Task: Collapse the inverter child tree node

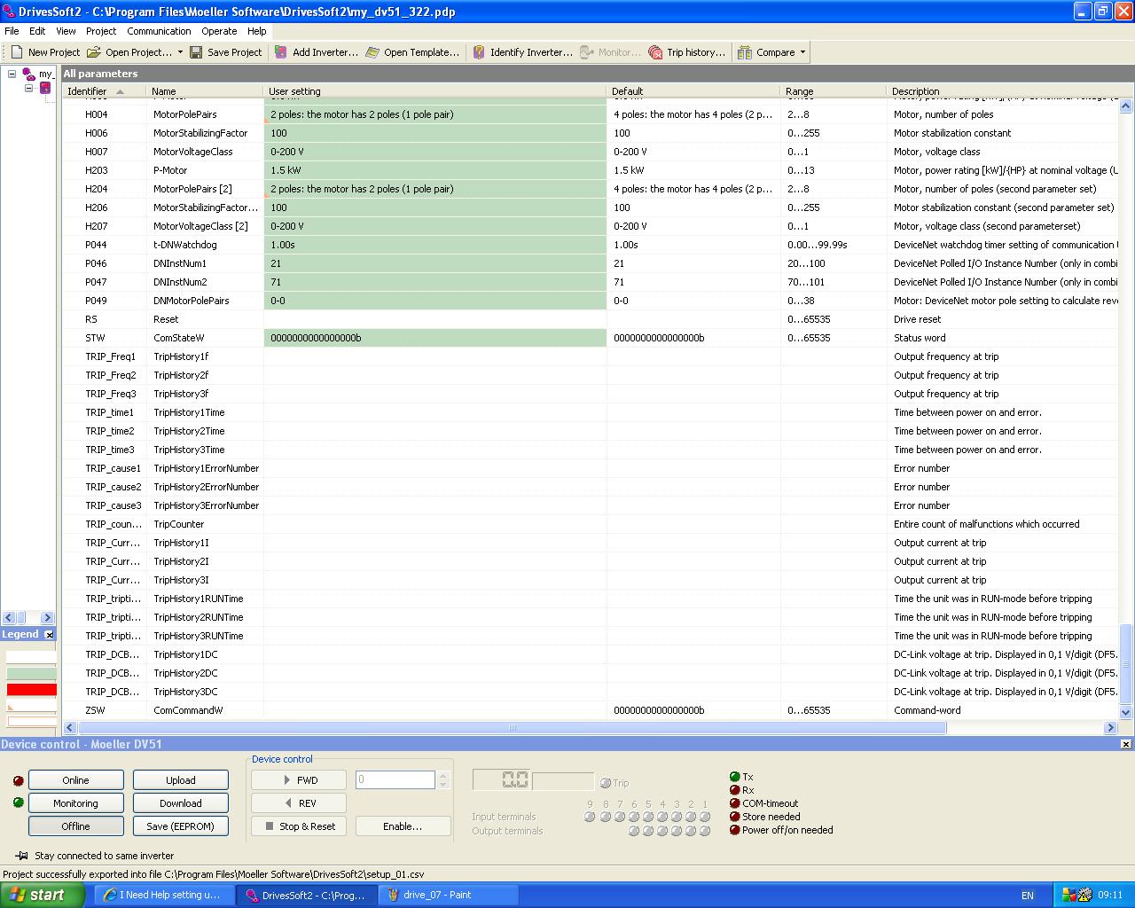Action: point(28,88)
